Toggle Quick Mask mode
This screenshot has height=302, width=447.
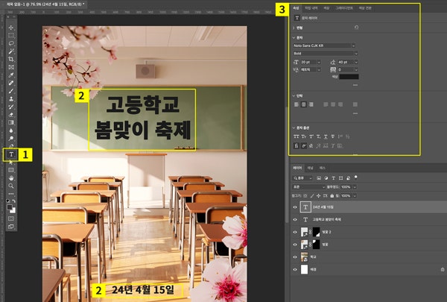click(11, 218)
